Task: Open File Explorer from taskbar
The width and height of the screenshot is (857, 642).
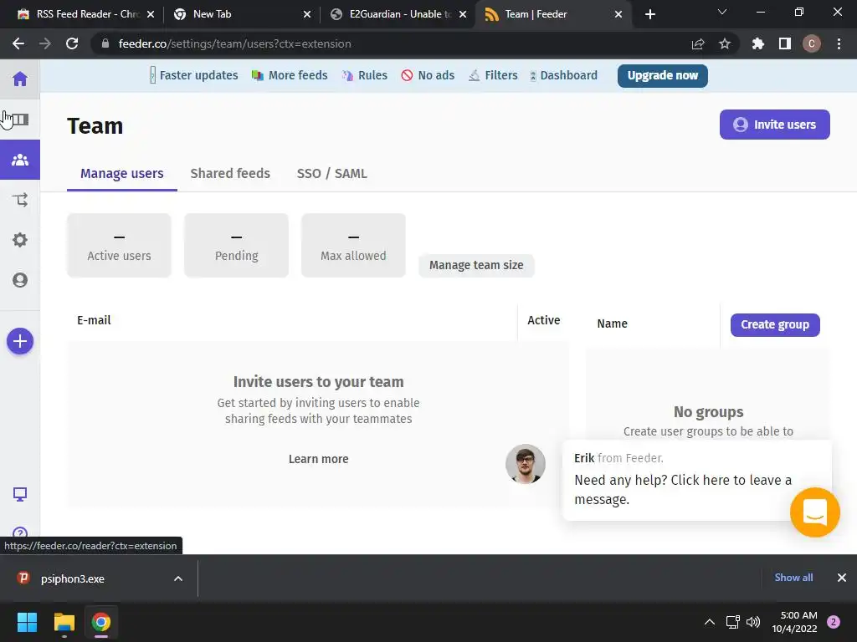Action: tap(64, 622)
